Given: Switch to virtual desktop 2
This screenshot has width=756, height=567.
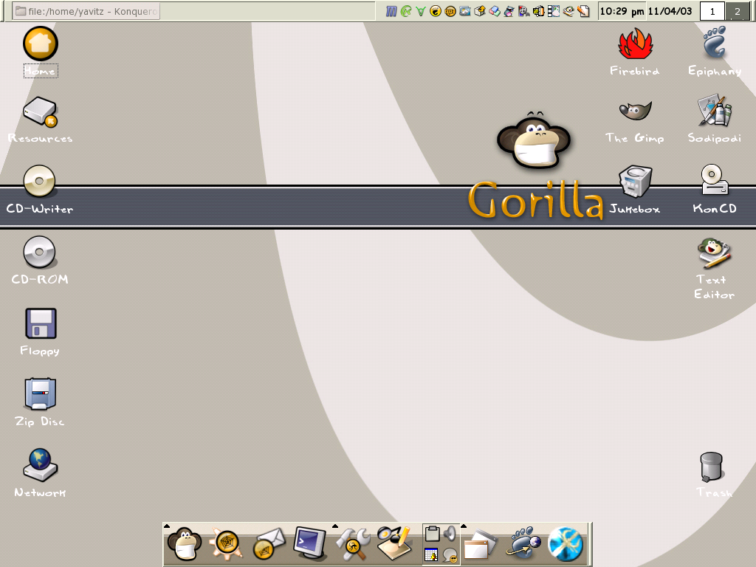Looking at the screenshot, I should (738, 11).
